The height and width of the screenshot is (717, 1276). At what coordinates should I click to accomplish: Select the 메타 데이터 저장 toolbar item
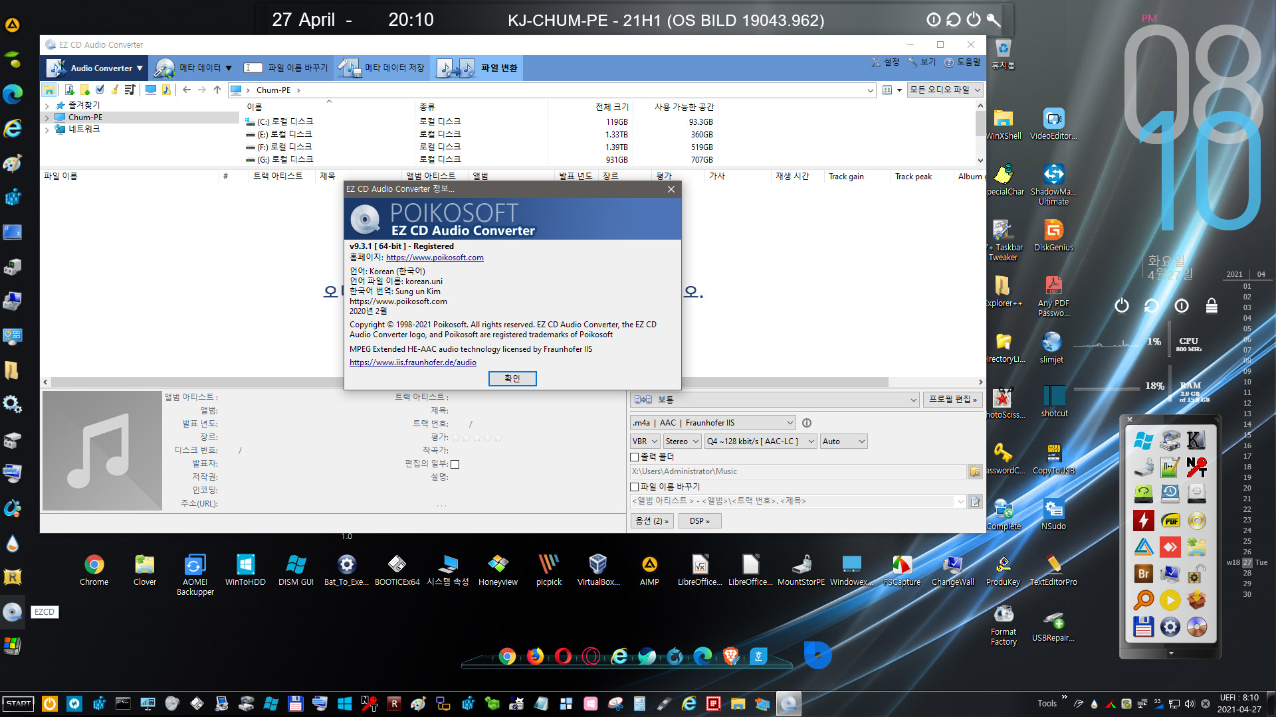click(381, 68)
